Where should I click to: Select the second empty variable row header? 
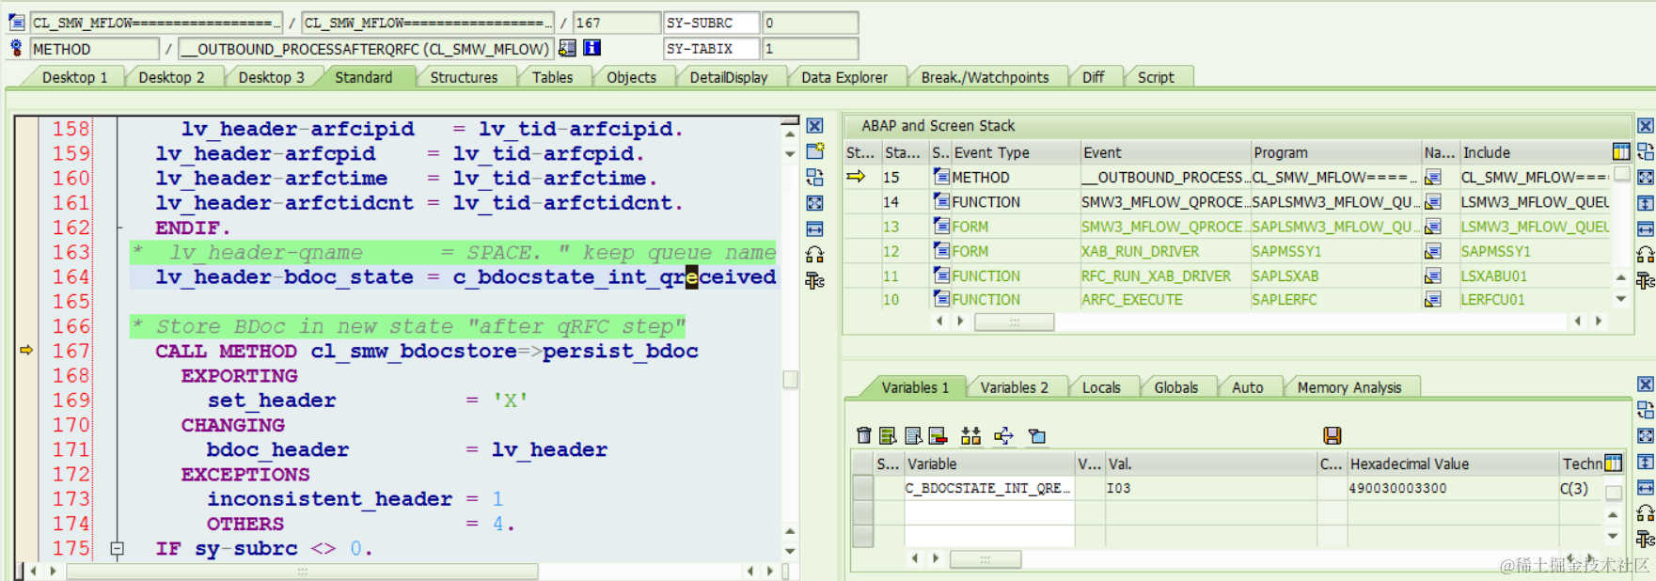coord(862,536)
